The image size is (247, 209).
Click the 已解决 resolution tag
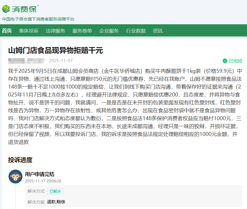[55, 191]
